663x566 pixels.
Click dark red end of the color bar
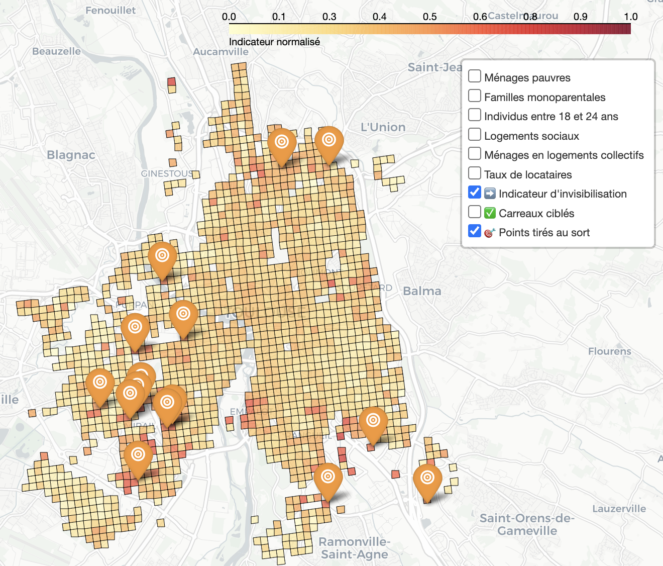point(627,29)
